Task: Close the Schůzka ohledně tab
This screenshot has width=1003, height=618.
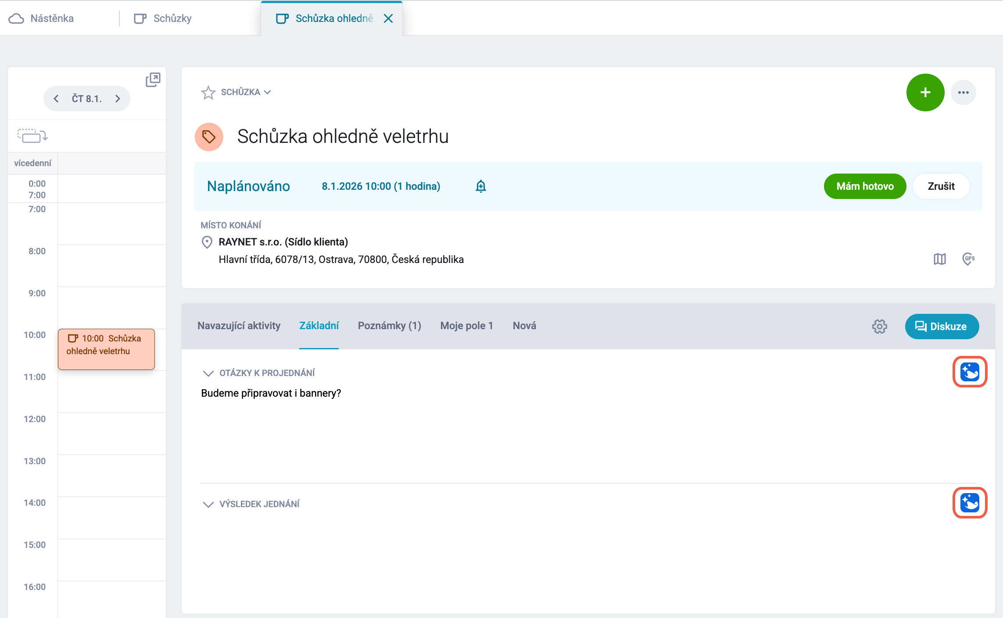Action: (388, 18)
